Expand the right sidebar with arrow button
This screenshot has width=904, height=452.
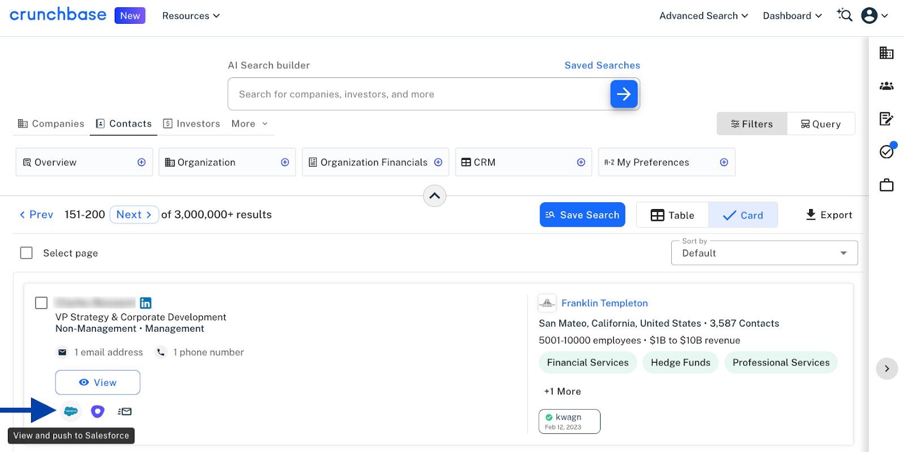pyautogui.click(x=886, y=368)
